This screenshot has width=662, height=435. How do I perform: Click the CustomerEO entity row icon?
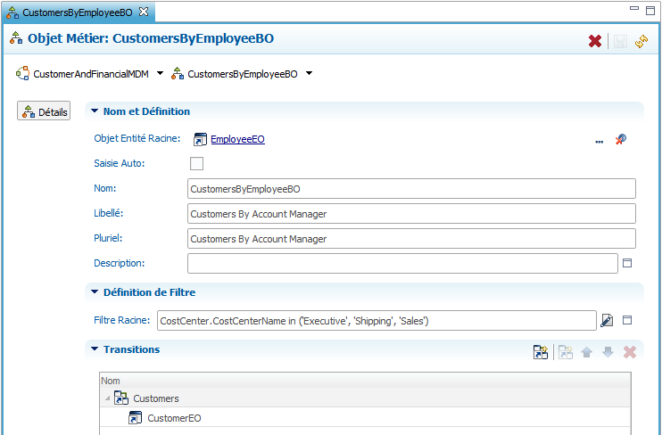click(x=135, y=418)
